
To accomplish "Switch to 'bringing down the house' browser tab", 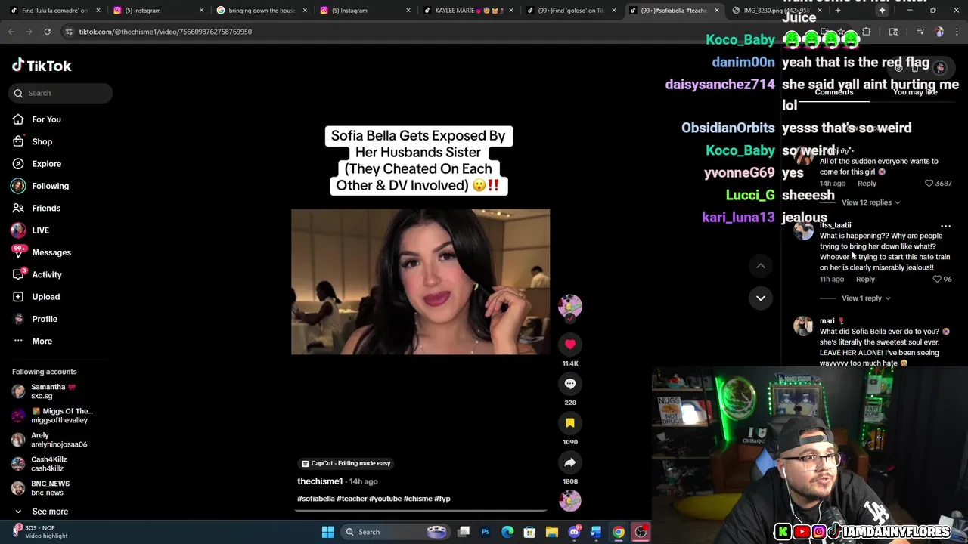I will (261, 11).
